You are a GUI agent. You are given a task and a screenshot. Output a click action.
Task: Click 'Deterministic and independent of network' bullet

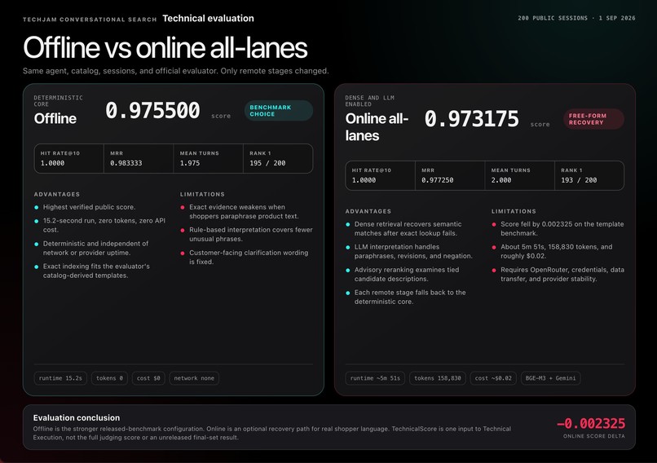[x=95, y=248]
